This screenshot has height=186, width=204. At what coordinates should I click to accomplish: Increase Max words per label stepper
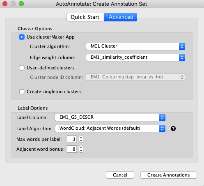click(81, 138)
